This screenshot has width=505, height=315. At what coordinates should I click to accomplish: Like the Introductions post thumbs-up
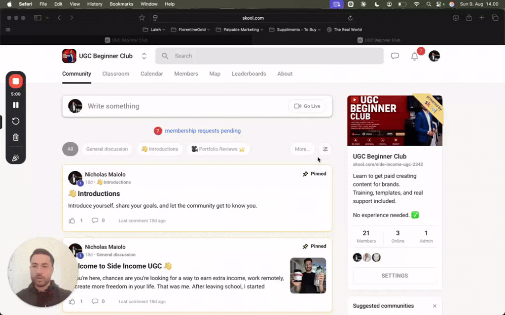click(72, 220)
